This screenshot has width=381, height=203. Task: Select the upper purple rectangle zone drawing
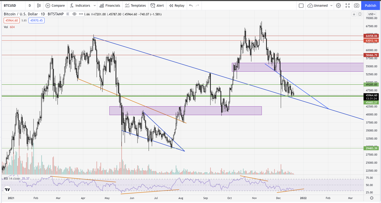(298, 67)
